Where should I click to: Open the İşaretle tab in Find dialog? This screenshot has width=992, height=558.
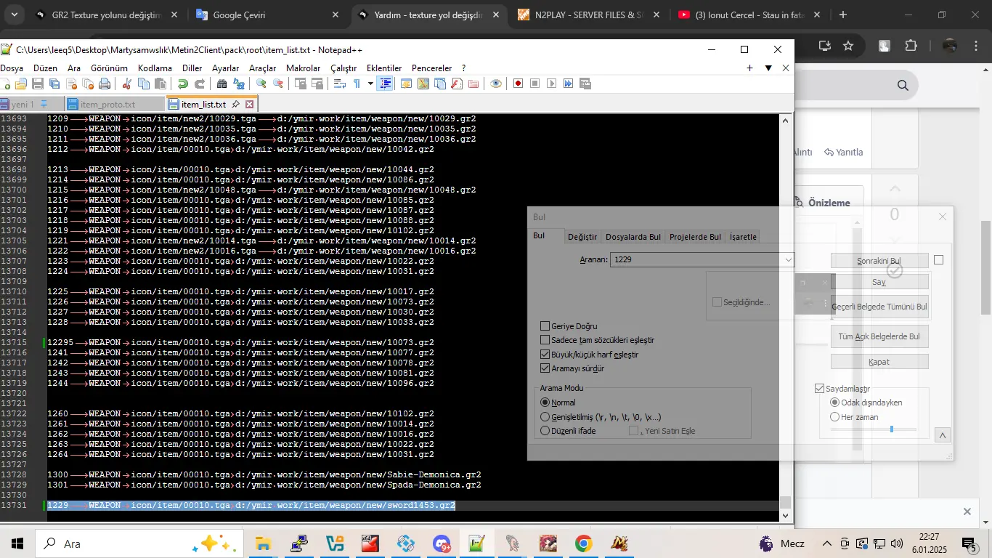point(743,237)
